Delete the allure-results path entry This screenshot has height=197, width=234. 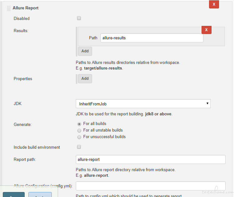click(207, 30)
